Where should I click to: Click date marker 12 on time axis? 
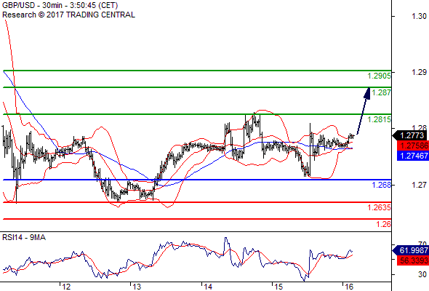(x=66, y=287)
